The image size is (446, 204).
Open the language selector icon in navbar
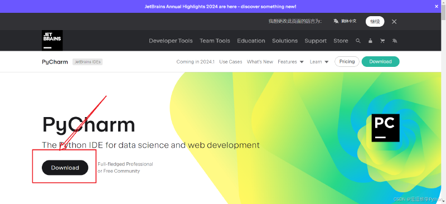(x=395, y=41)
